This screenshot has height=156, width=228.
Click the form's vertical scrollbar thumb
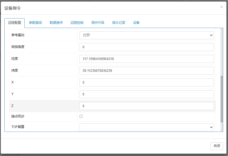point(222,99)
